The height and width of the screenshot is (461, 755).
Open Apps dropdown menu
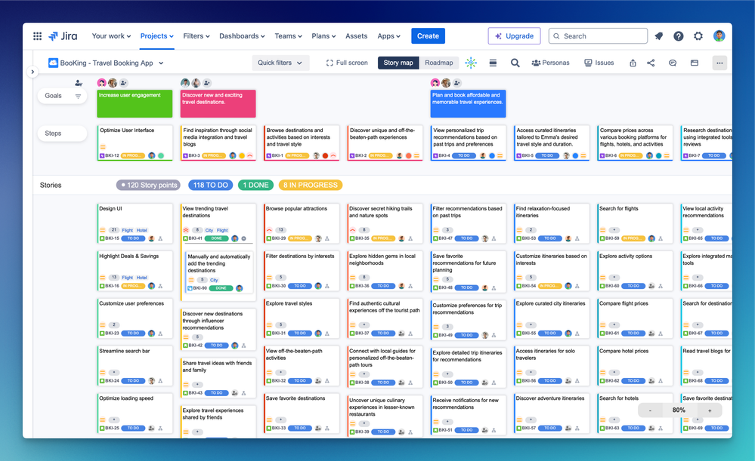pos(388,36)
